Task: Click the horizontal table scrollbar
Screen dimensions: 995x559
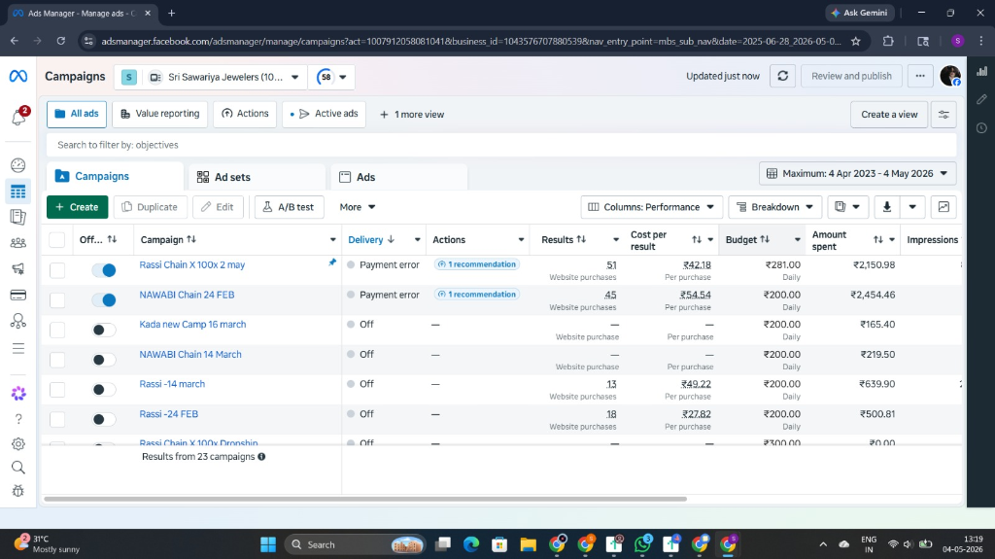Action: [365, 500]
